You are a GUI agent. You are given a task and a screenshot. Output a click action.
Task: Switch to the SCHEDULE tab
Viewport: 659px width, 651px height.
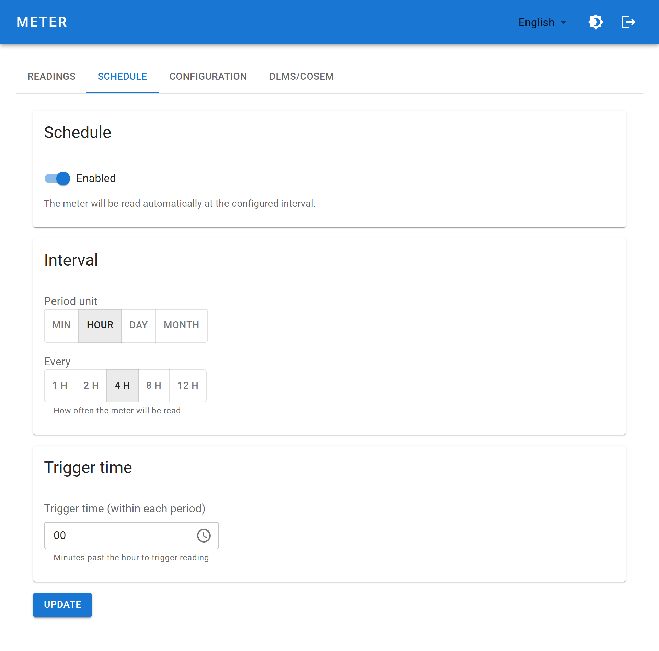tap(123, 76)
